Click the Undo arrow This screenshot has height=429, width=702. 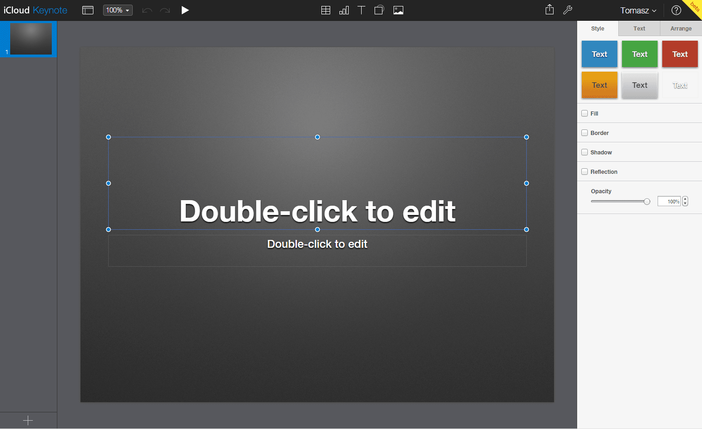click(147, 10)
